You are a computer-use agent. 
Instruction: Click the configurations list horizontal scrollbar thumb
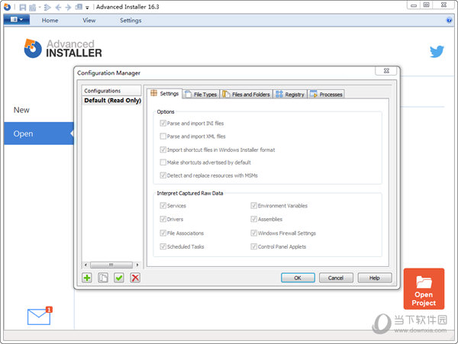(x=111, y=265)
